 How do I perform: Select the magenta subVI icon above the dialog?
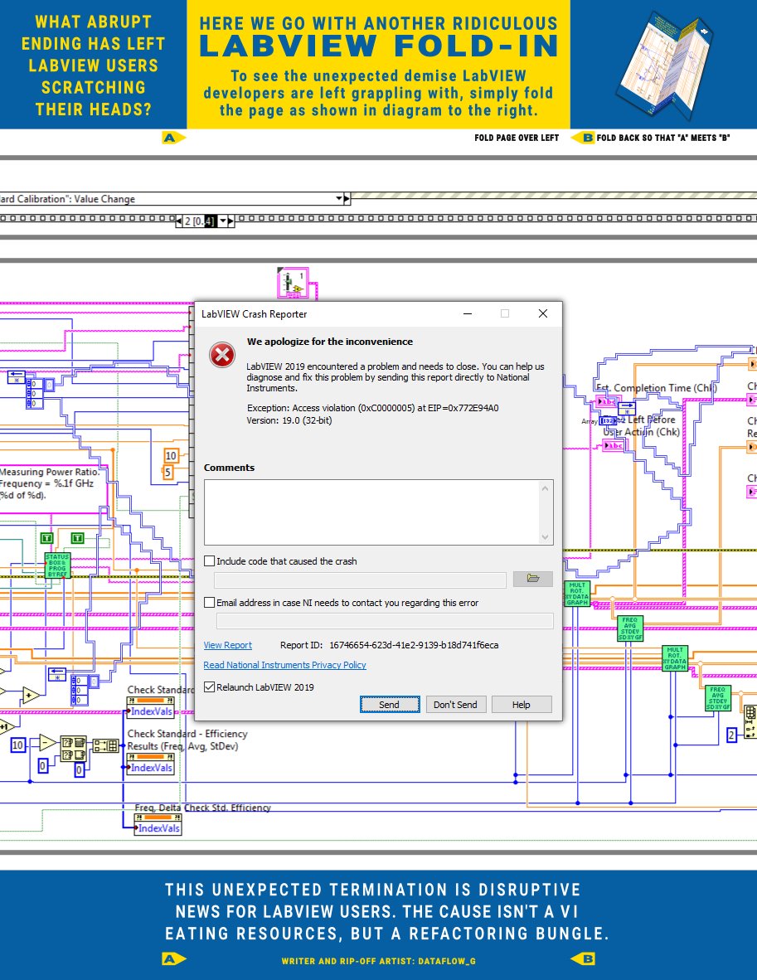point(293,283)
